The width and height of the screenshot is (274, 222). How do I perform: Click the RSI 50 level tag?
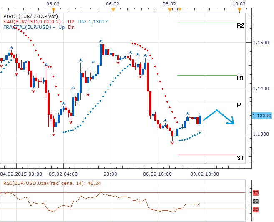click(256, 201)
